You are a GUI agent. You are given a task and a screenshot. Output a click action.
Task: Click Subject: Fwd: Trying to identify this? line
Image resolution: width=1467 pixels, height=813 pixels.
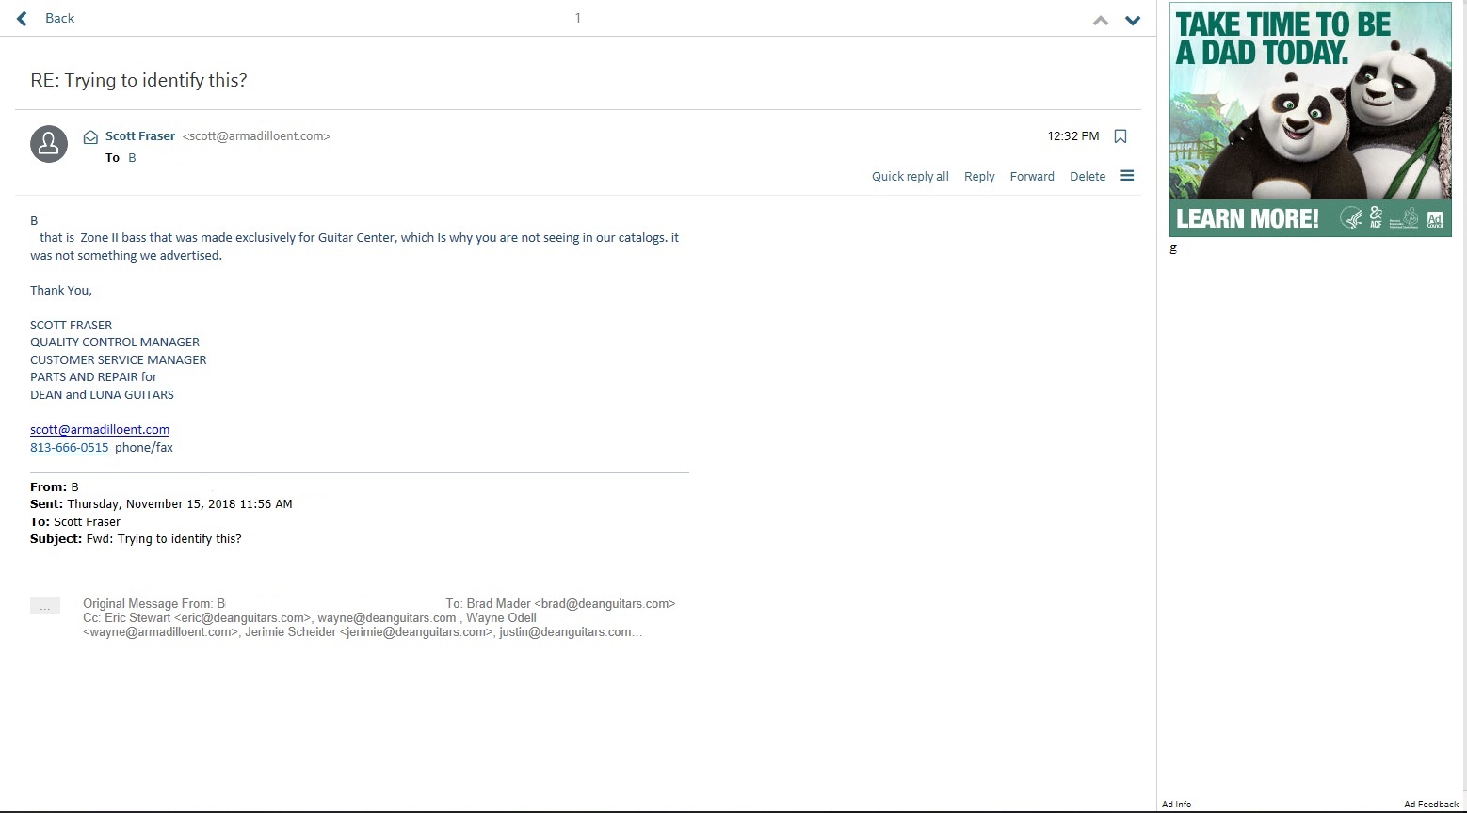(136, 539)
